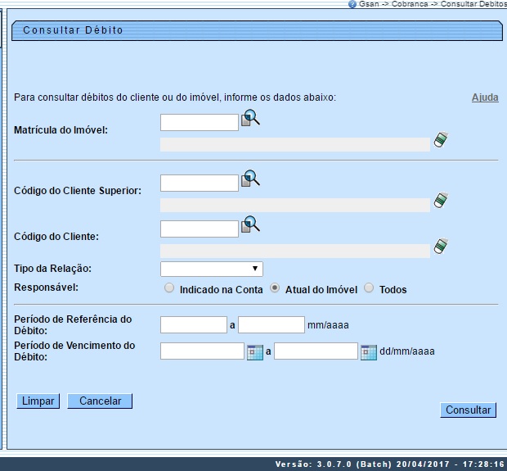
Task: Open the Ajuda help link
Action: [x=485, y=97]
